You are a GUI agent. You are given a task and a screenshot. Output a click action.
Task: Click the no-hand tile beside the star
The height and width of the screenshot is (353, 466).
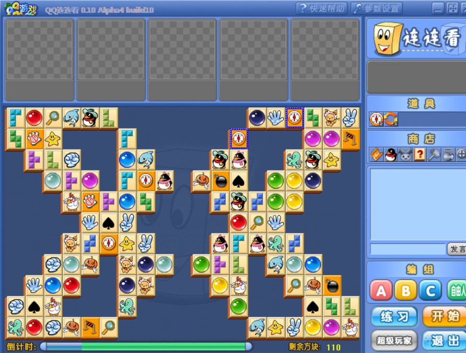(34, 138)
